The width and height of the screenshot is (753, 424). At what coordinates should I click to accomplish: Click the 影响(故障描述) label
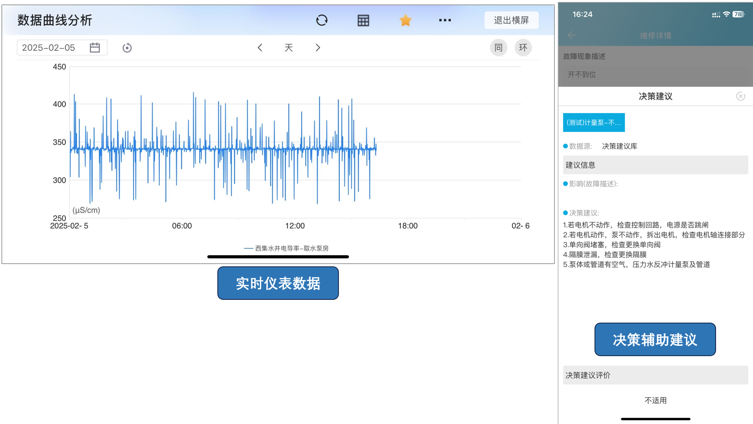coord(594,184)
